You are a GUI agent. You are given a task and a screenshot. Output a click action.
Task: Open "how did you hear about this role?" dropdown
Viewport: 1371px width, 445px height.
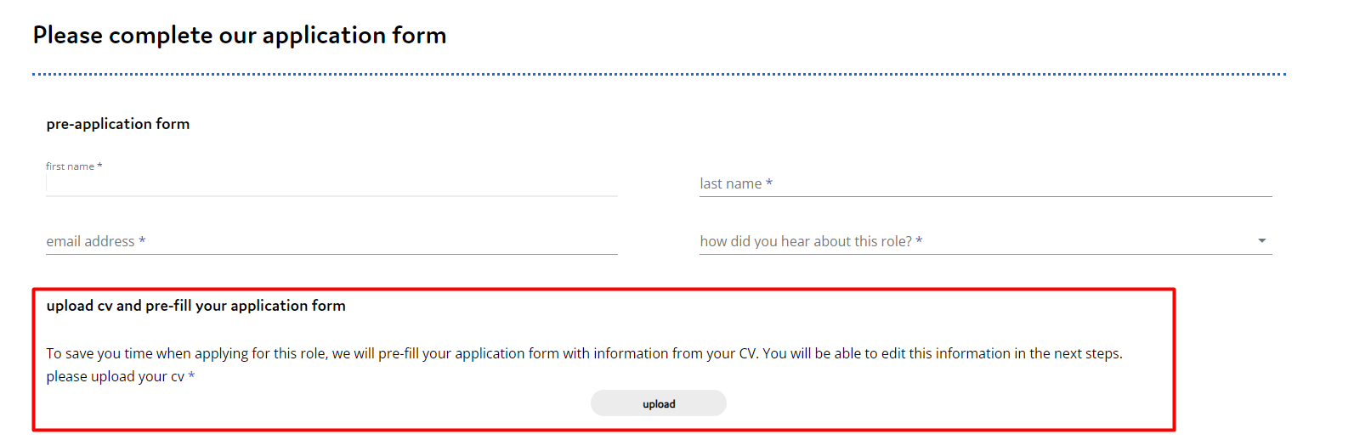click(986, 242)
